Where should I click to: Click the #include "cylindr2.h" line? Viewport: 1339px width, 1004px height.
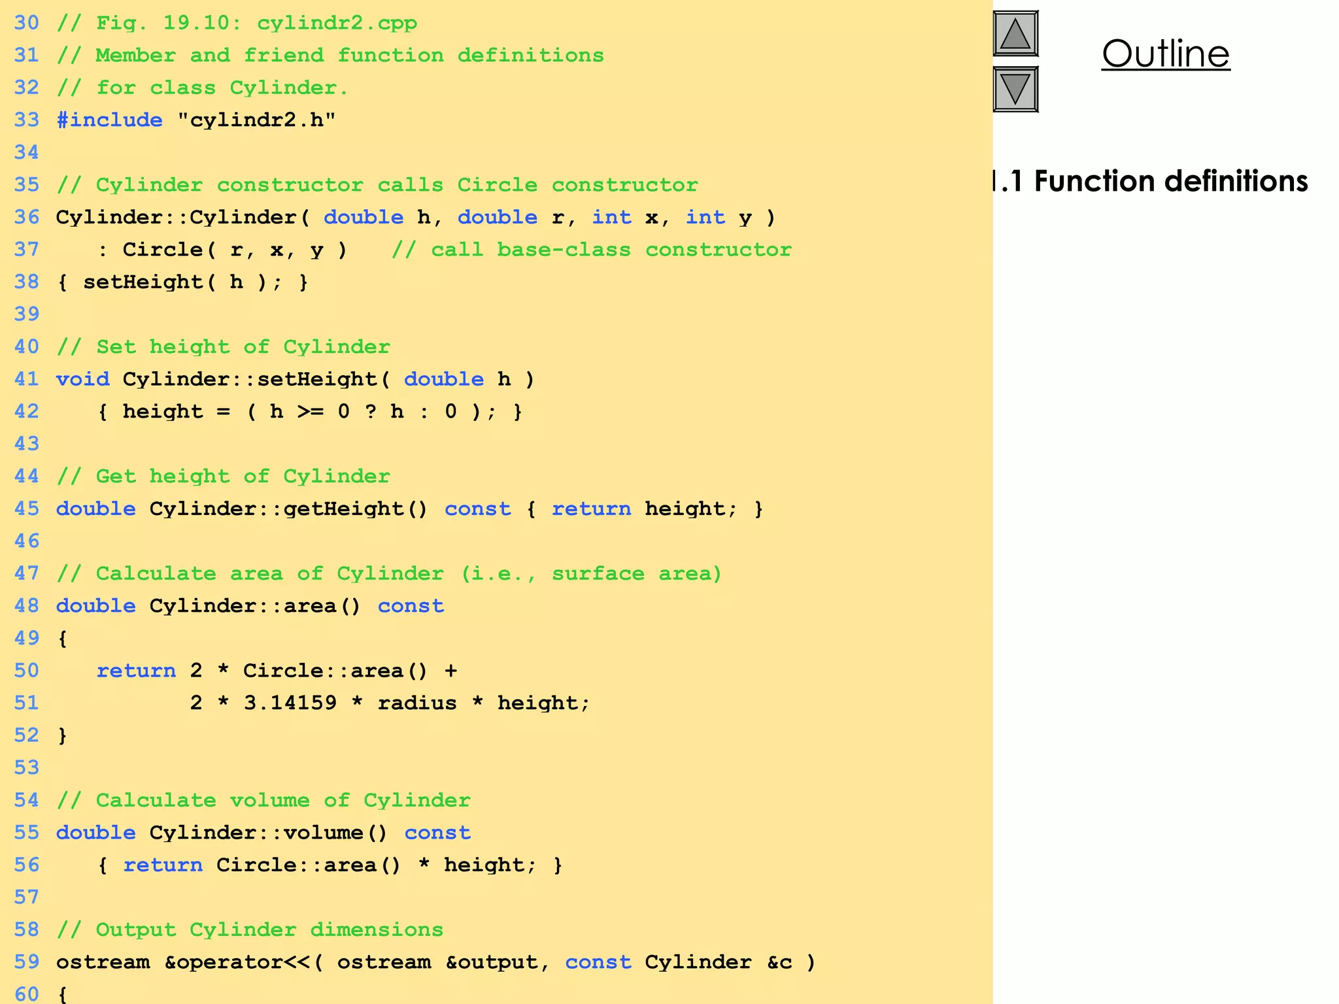pos(195,120)
